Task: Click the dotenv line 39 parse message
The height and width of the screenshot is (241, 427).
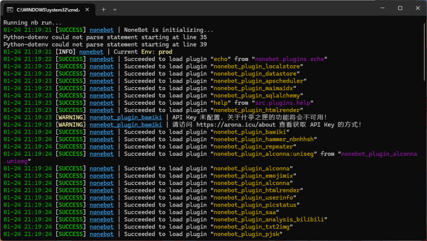Action: pos(105,44)
